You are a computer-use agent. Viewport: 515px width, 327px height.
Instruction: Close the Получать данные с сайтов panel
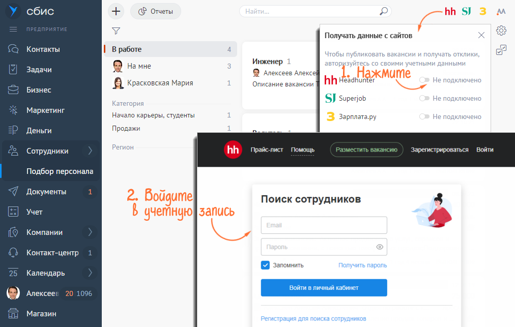[x=481, y=36]
